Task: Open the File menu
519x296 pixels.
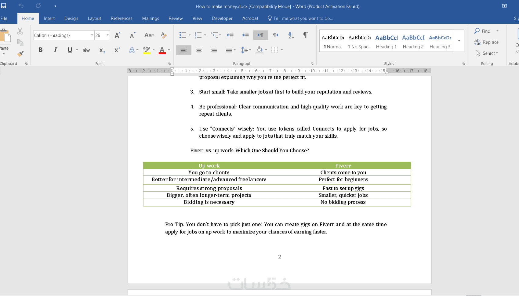Action: click(x=4, y=18)
